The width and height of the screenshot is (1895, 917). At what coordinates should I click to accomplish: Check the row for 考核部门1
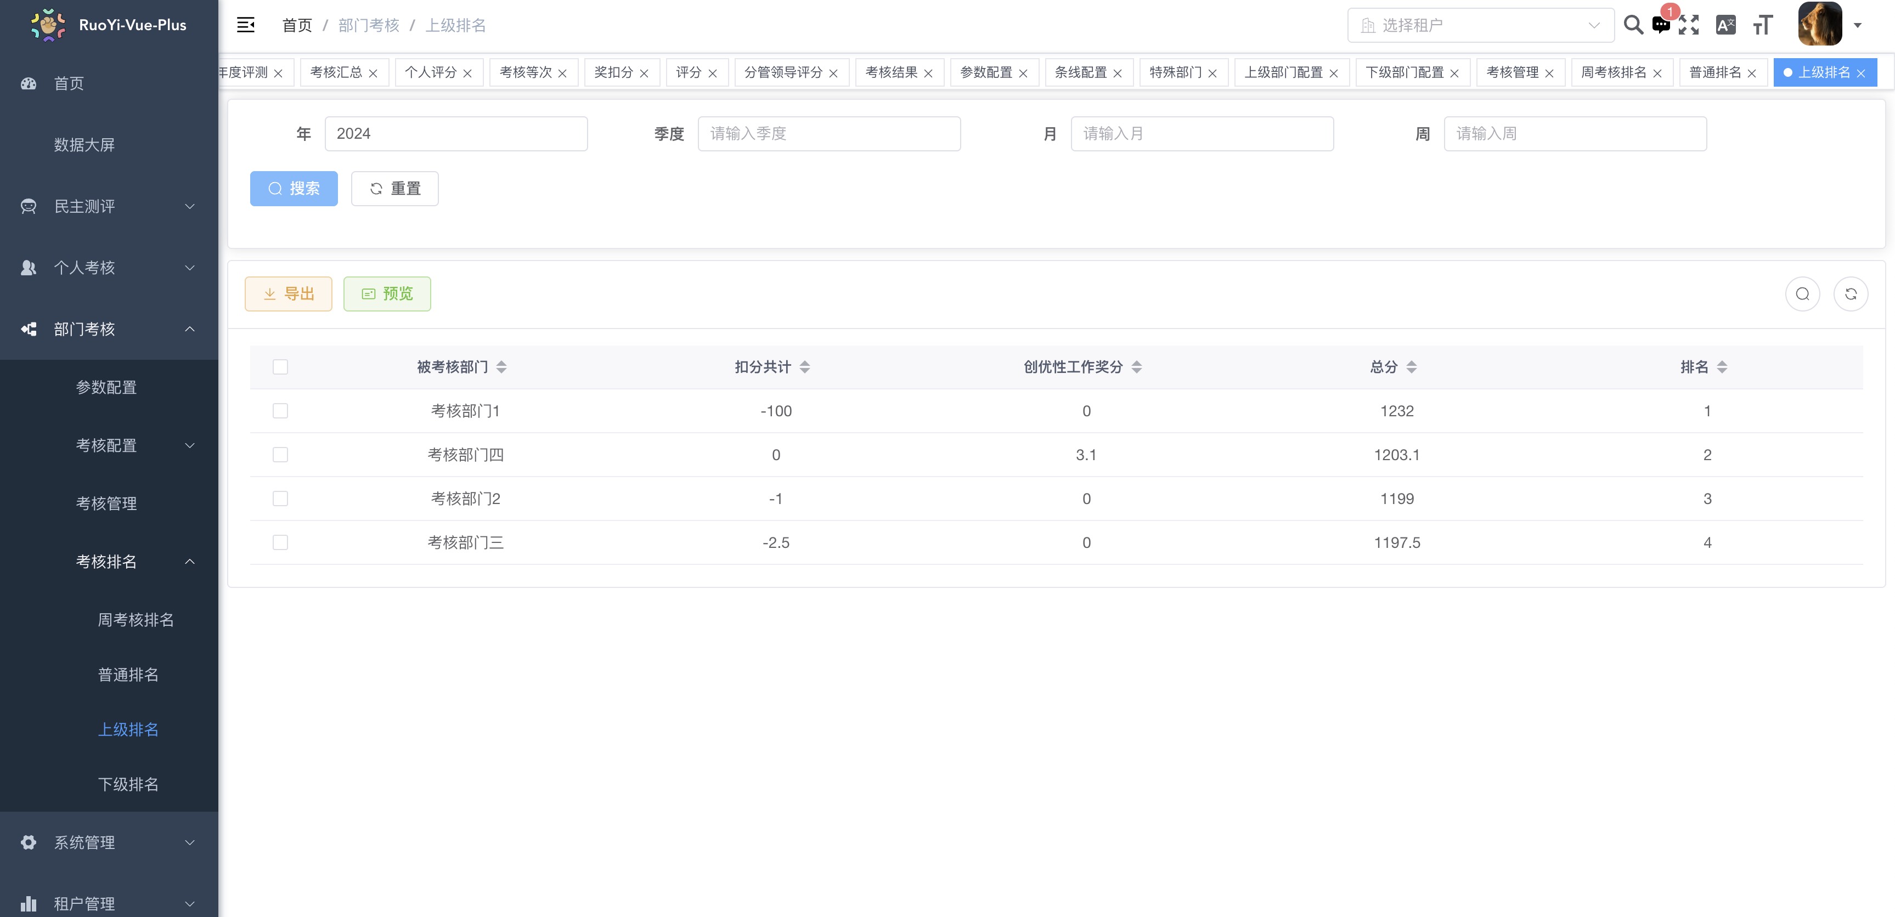280,411
